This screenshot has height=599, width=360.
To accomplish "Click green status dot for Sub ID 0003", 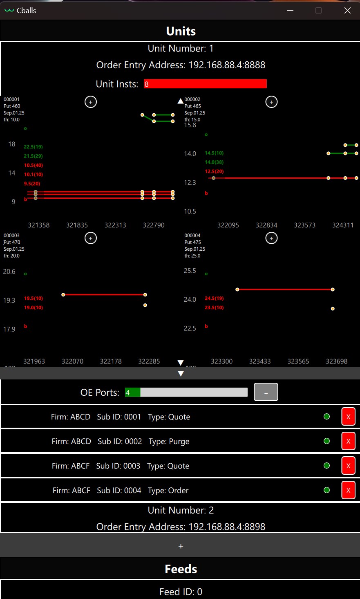I will pos(326,466).
